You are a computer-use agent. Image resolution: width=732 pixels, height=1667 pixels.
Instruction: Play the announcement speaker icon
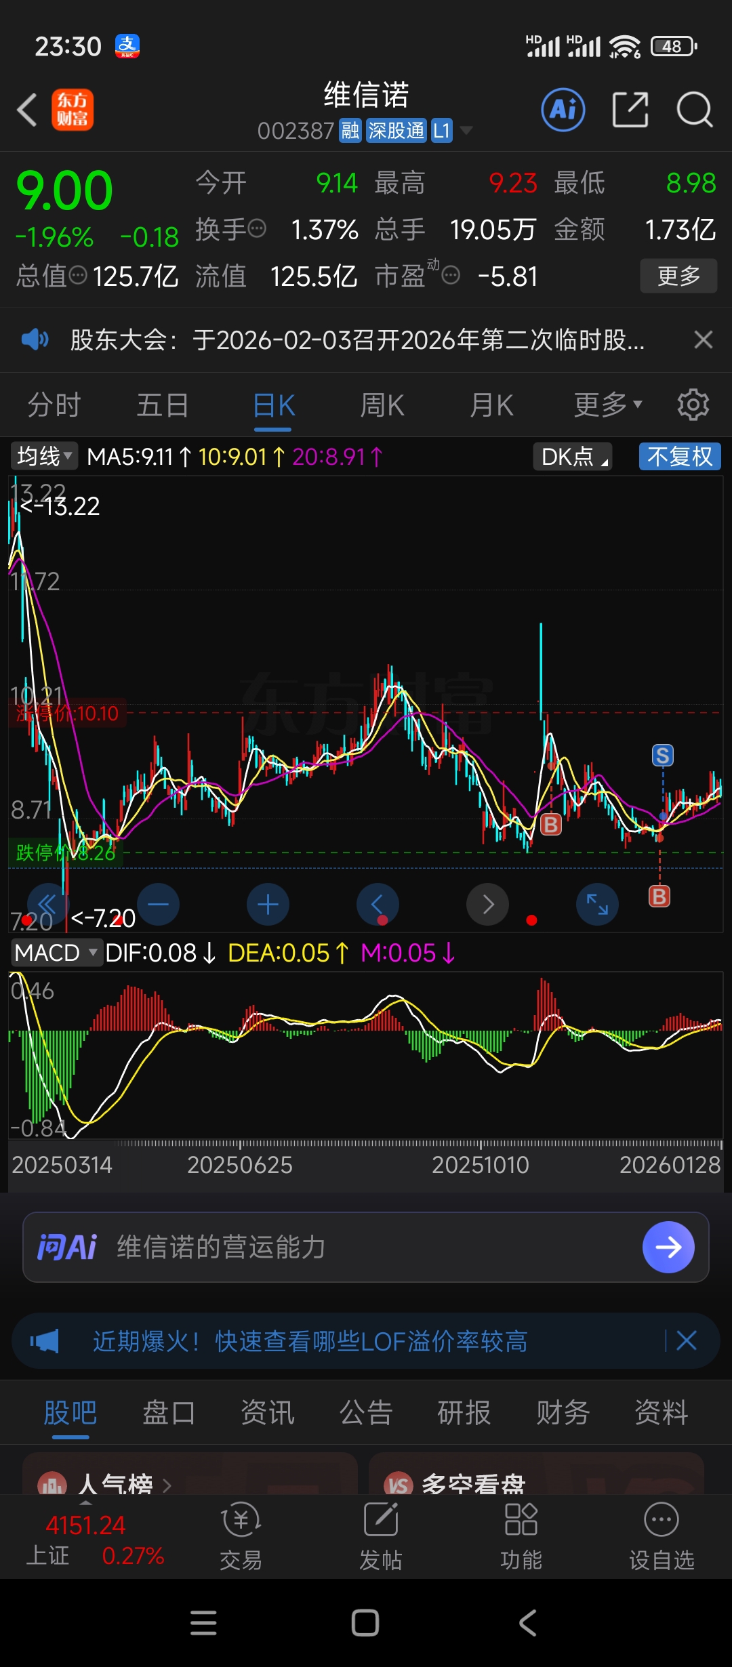point(35,339)
